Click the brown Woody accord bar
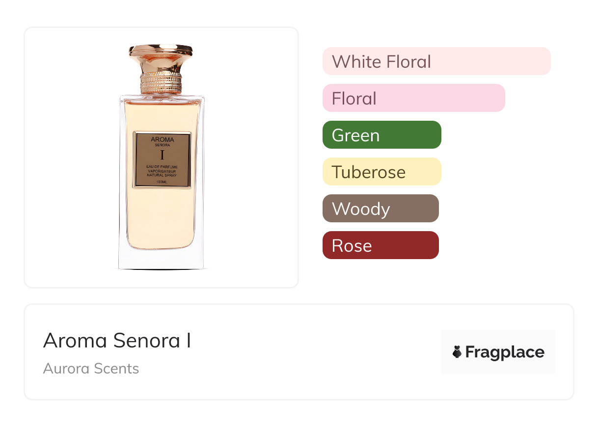Screen dimensions: 598x424 click(380, 209)
